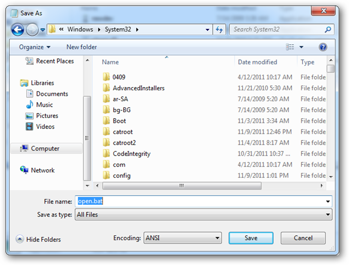The width and height of the screenshot is (349, 265).
Task: Click the catroot2 folder icon
Action: 106,143
